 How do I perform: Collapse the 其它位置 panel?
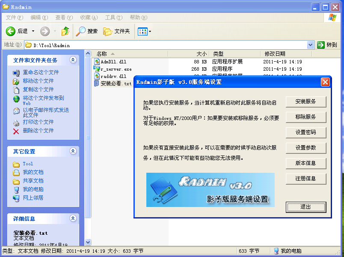73,151
